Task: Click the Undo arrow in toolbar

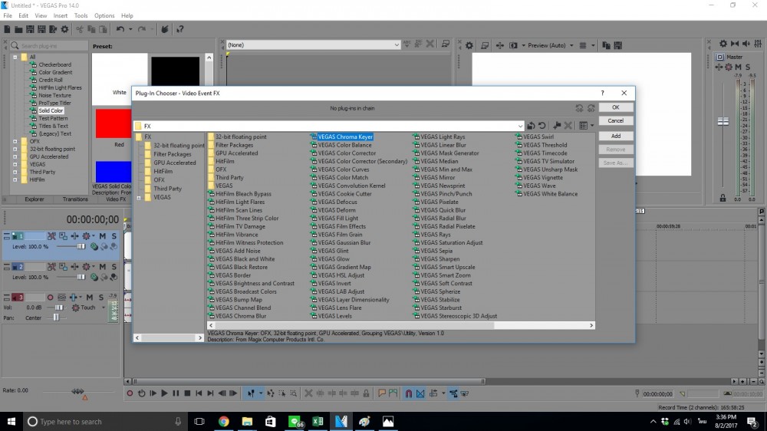Action: pos(120,29)
